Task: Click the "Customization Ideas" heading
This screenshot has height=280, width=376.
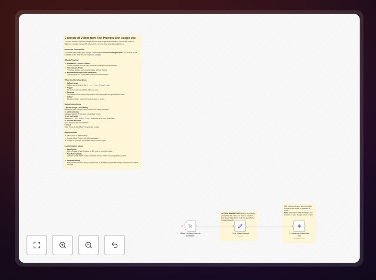Action: click(73, 146)
